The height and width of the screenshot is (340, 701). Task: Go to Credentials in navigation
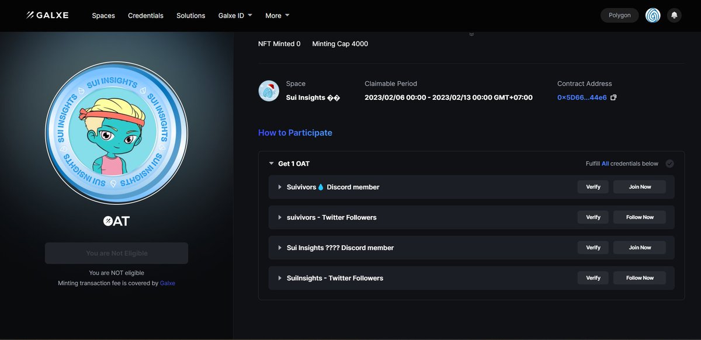coord(146,15)
